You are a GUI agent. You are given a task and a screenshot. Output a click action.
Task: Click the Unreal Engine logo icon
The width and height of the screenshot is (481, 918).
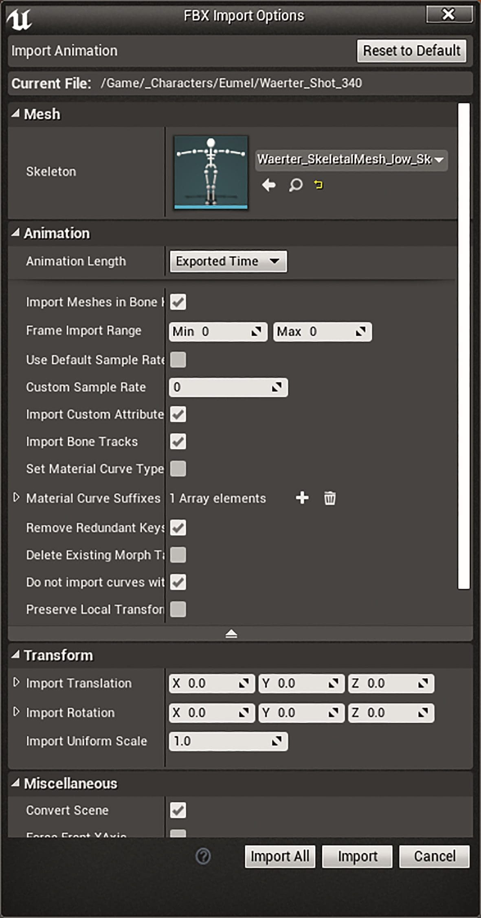coord(19,19)
